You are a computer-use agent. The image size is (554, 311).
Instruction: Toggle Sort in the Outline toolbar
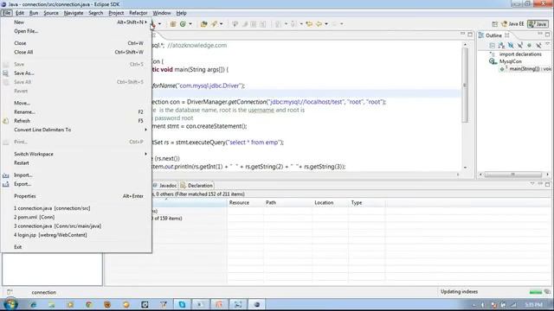tap(501, 46)
